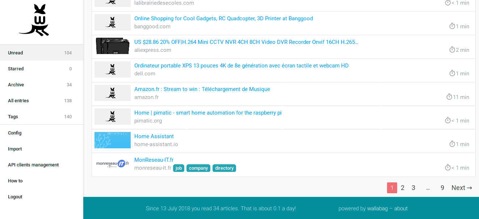Click the 2 min stopwatch icon for aliexpress
Viewport: 479px width, 219px height.
[x=452, y=50]
